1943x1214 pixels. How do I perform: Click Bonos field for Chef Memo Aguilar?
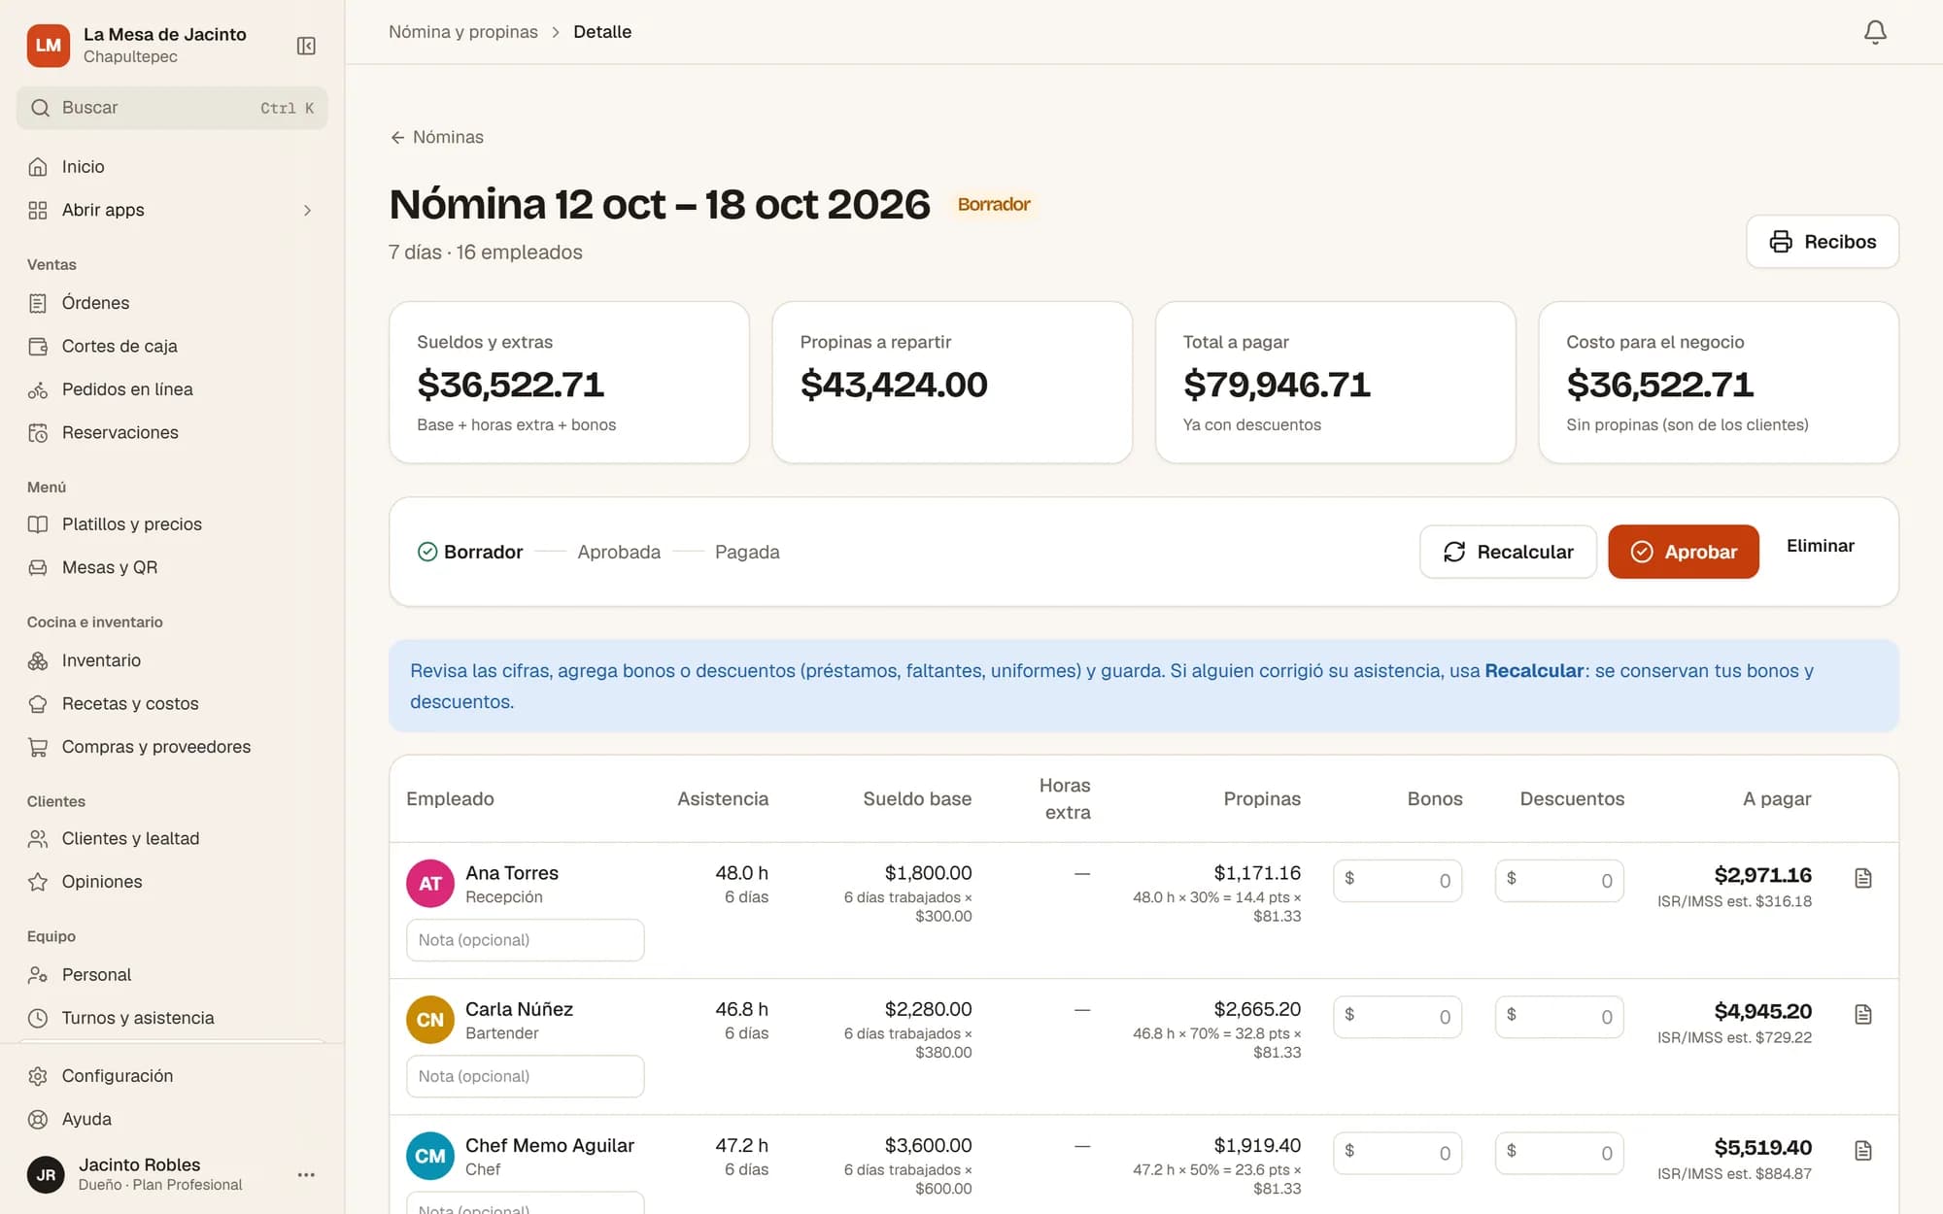coord(1397,1153)
